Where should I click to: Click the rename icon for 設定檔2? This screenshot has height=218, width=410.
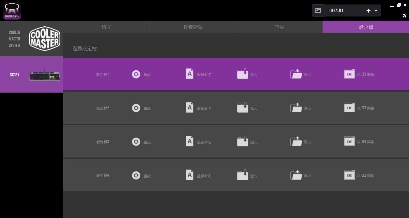(189, 108)
